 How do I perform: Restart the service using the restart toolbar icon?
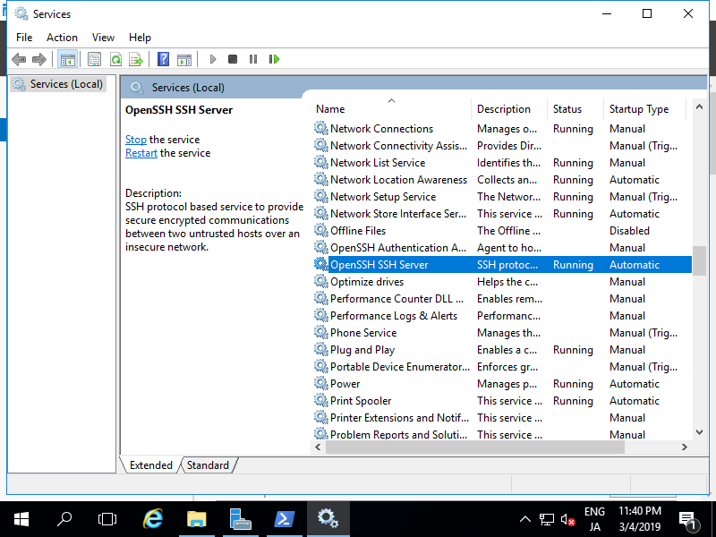[275, 59]
